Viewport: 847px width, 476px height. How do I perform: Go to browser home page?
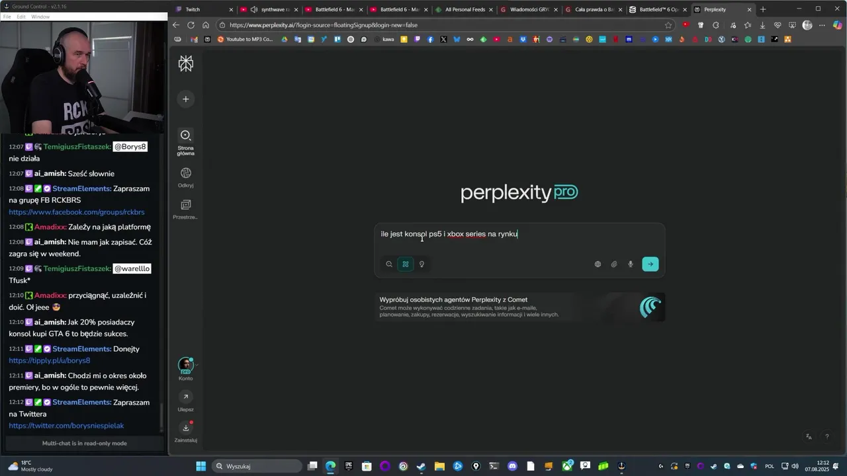(206, 25)
